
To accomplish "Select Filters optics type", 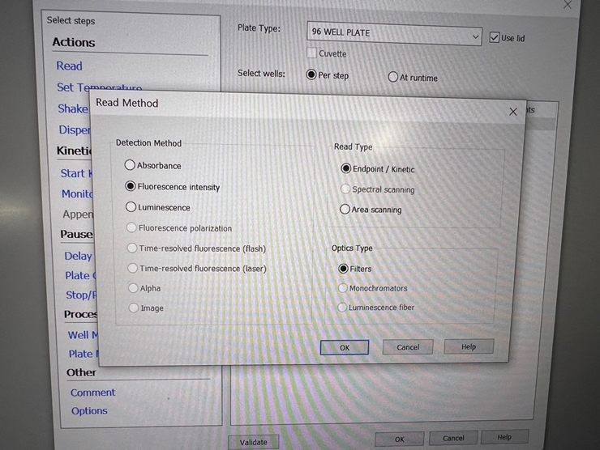I will click(x=343, y=269).
